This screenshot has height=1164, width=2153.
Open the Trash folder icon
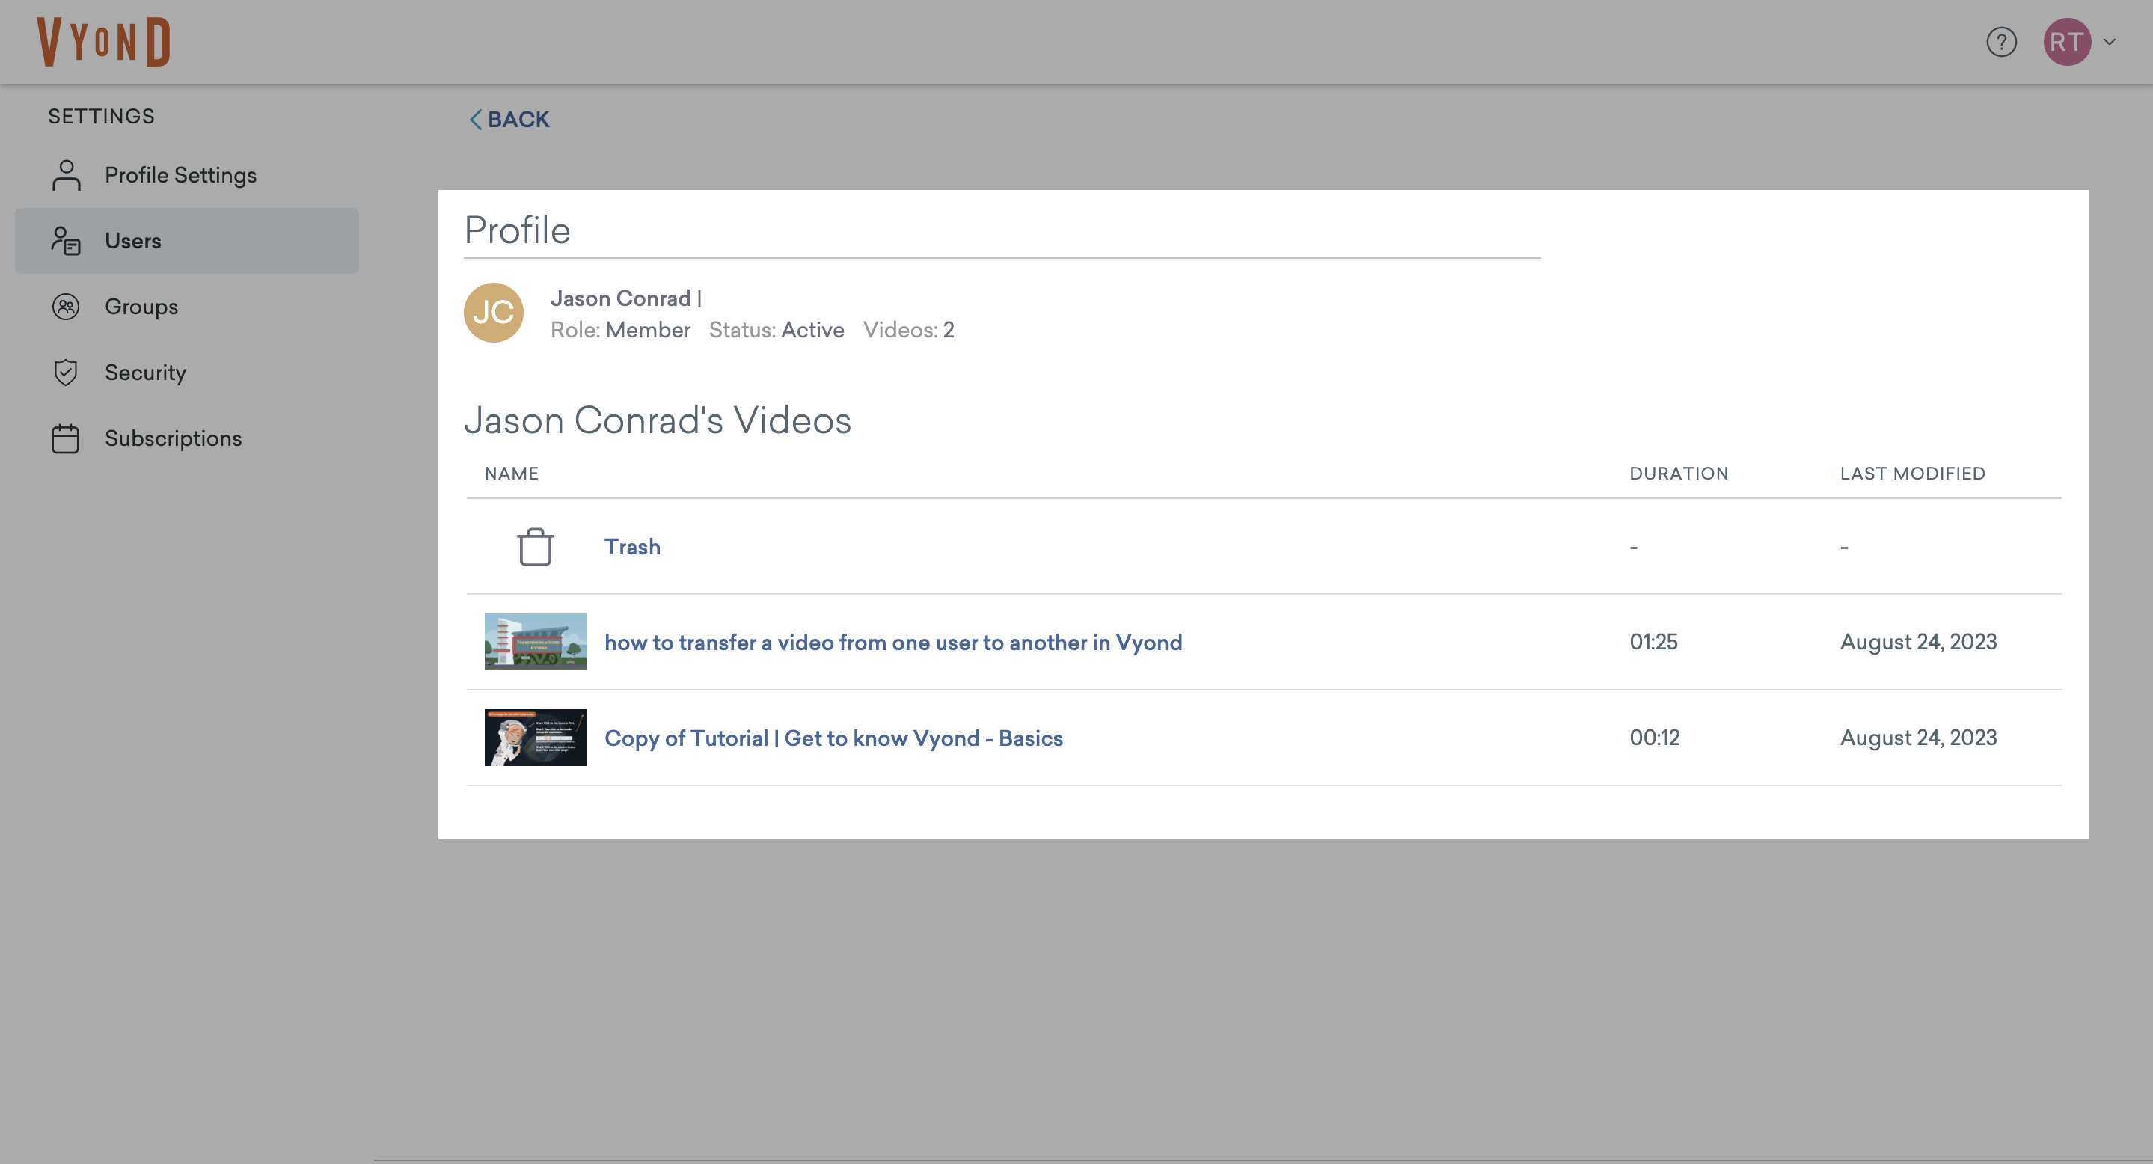click(535, 547)
